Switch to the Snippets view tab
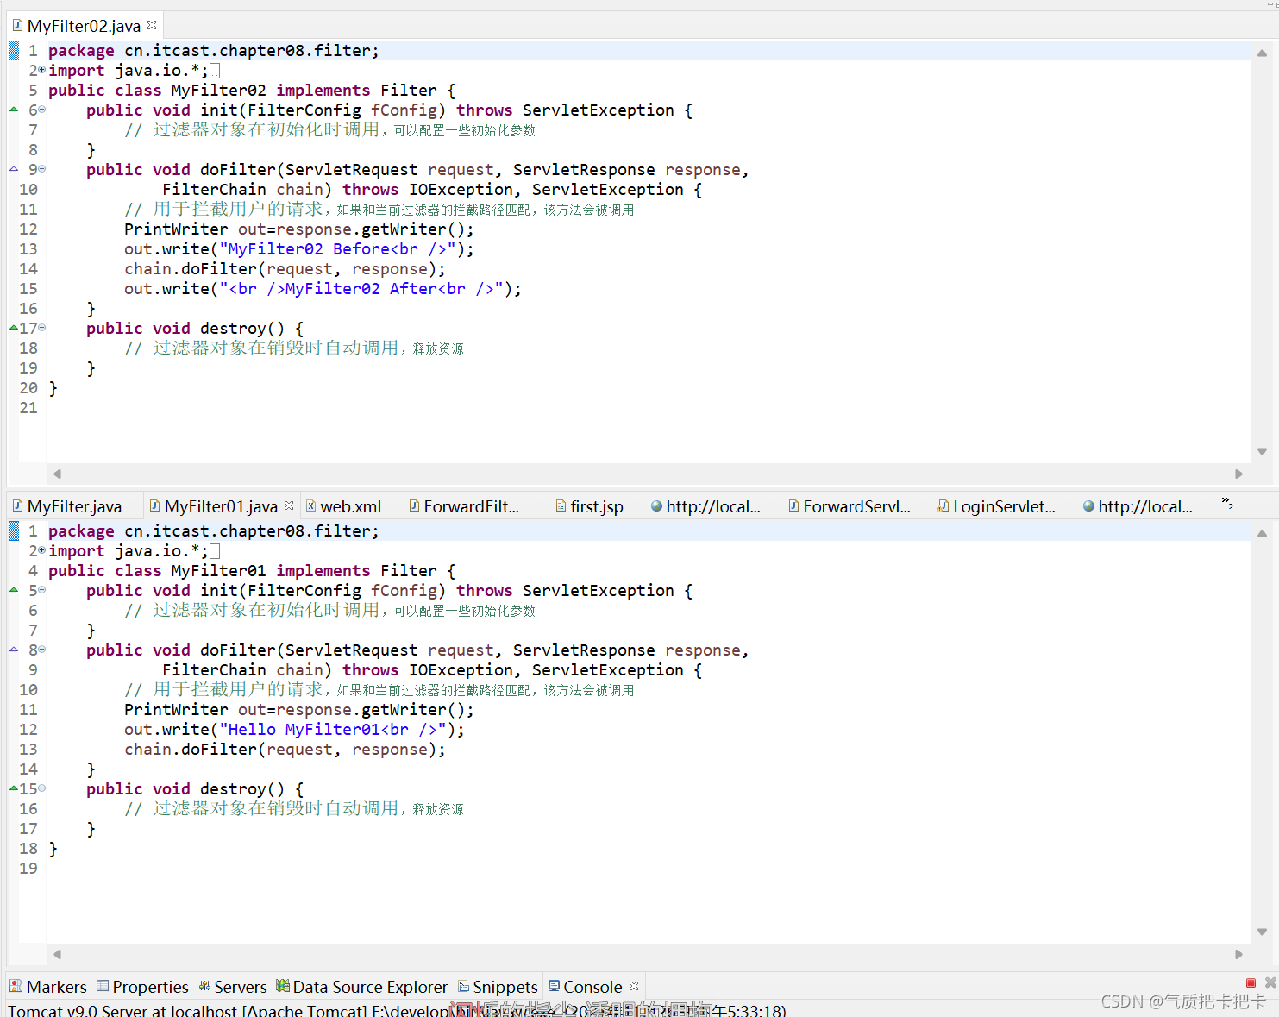The height and width of the screenshot is (1017, 1279). tap(498, 987)
